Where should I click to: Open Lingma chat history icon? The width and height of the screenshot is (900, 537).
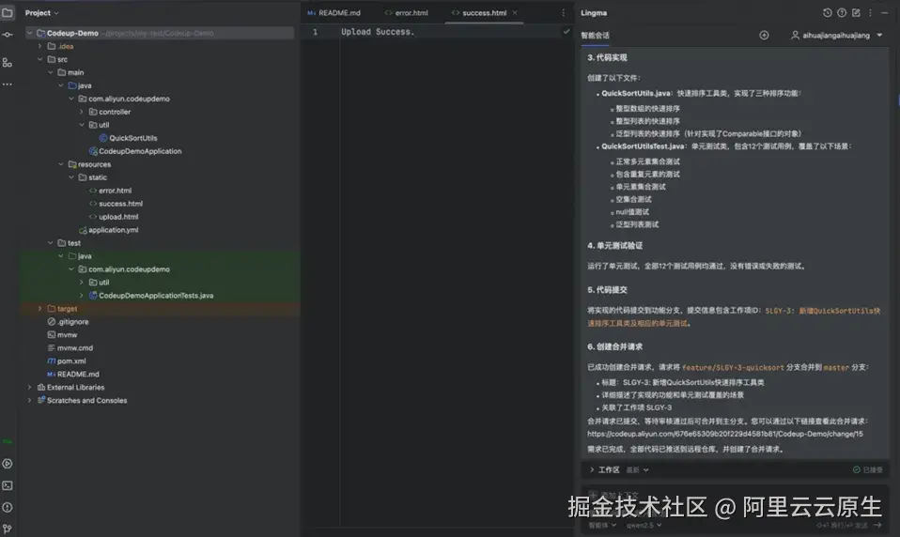tap(827, 12)
